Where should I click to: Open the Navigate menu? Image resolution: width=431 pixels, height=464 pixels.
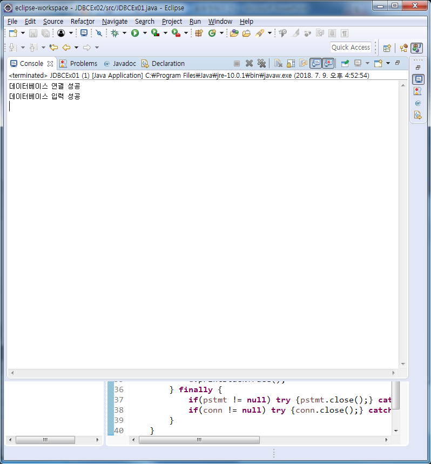115,22
